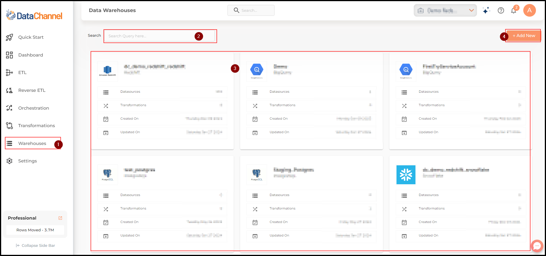
Task: Click the Data Warehouses page title
Action: pos(112,10)
